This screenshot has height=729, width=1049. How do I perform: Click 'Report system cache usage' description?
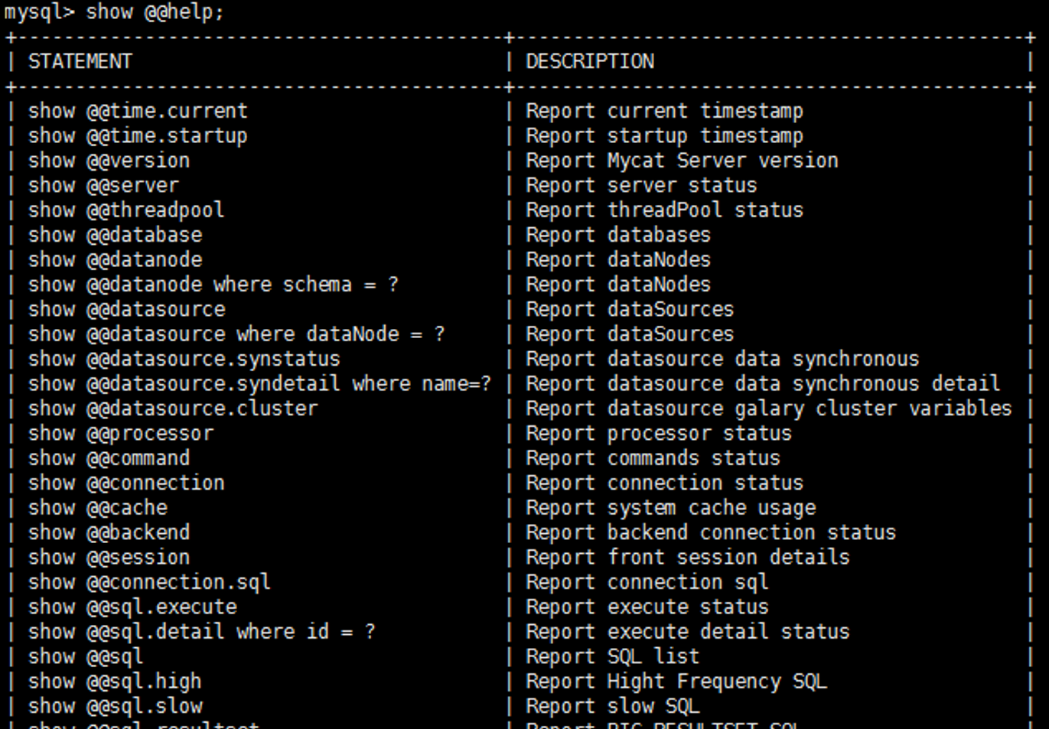pos(670,508)
